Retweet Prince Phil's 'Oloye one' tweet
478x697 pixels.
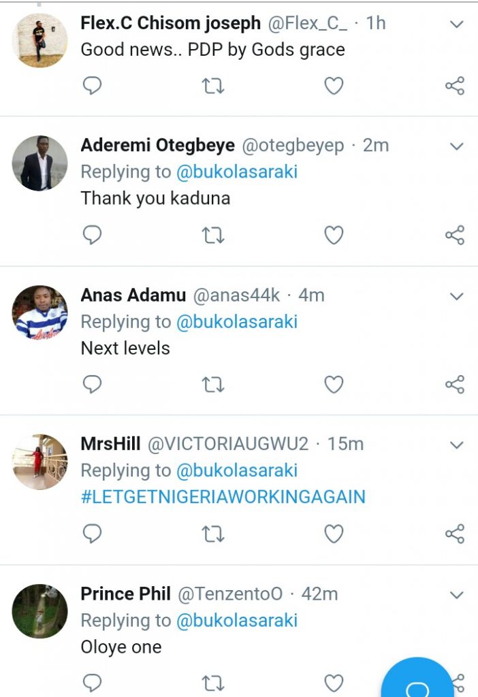tap(213, 683)
